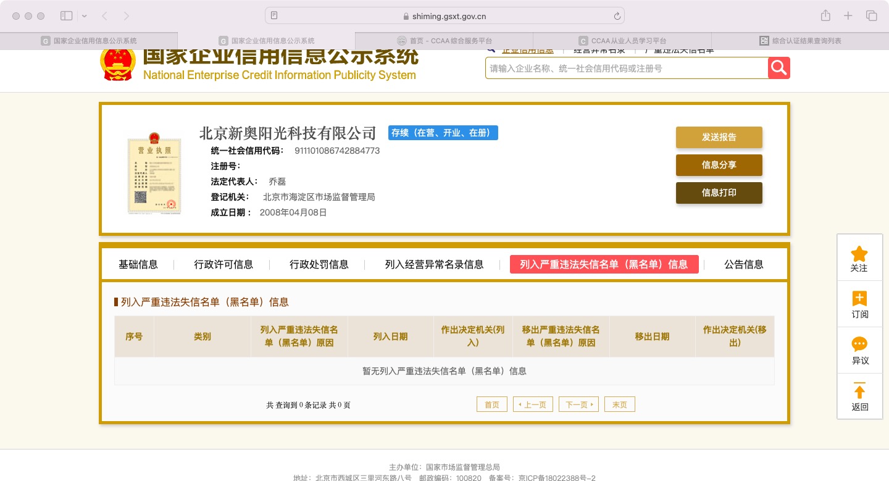The image size is (889, 481).
Task: Click registration authority 北京市海淀区市场监督管理局
Action: [x=319, y=197]
